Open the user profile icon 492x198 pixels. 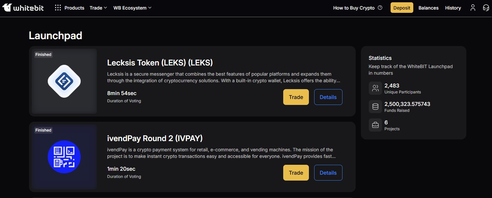(473, 8)
